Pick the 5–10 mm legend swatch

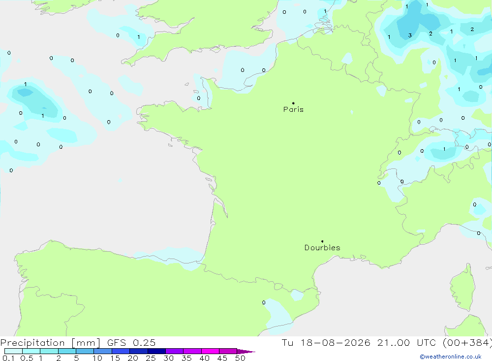tap(85, 351)
